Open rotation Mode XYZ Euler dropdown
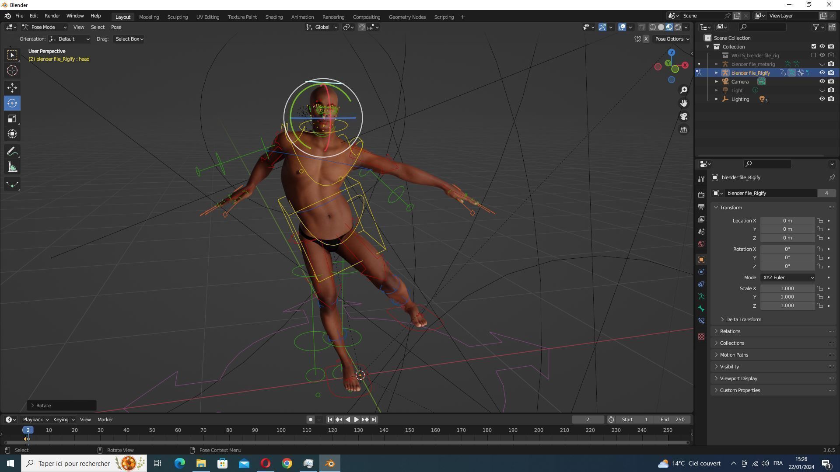840x472 pixels. [787, 278]
